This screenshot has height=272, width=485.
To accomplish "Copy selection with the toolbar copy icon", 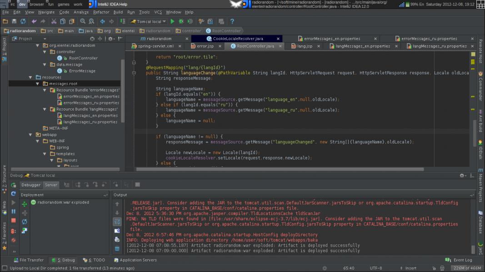I will click(x=63, y=21).
